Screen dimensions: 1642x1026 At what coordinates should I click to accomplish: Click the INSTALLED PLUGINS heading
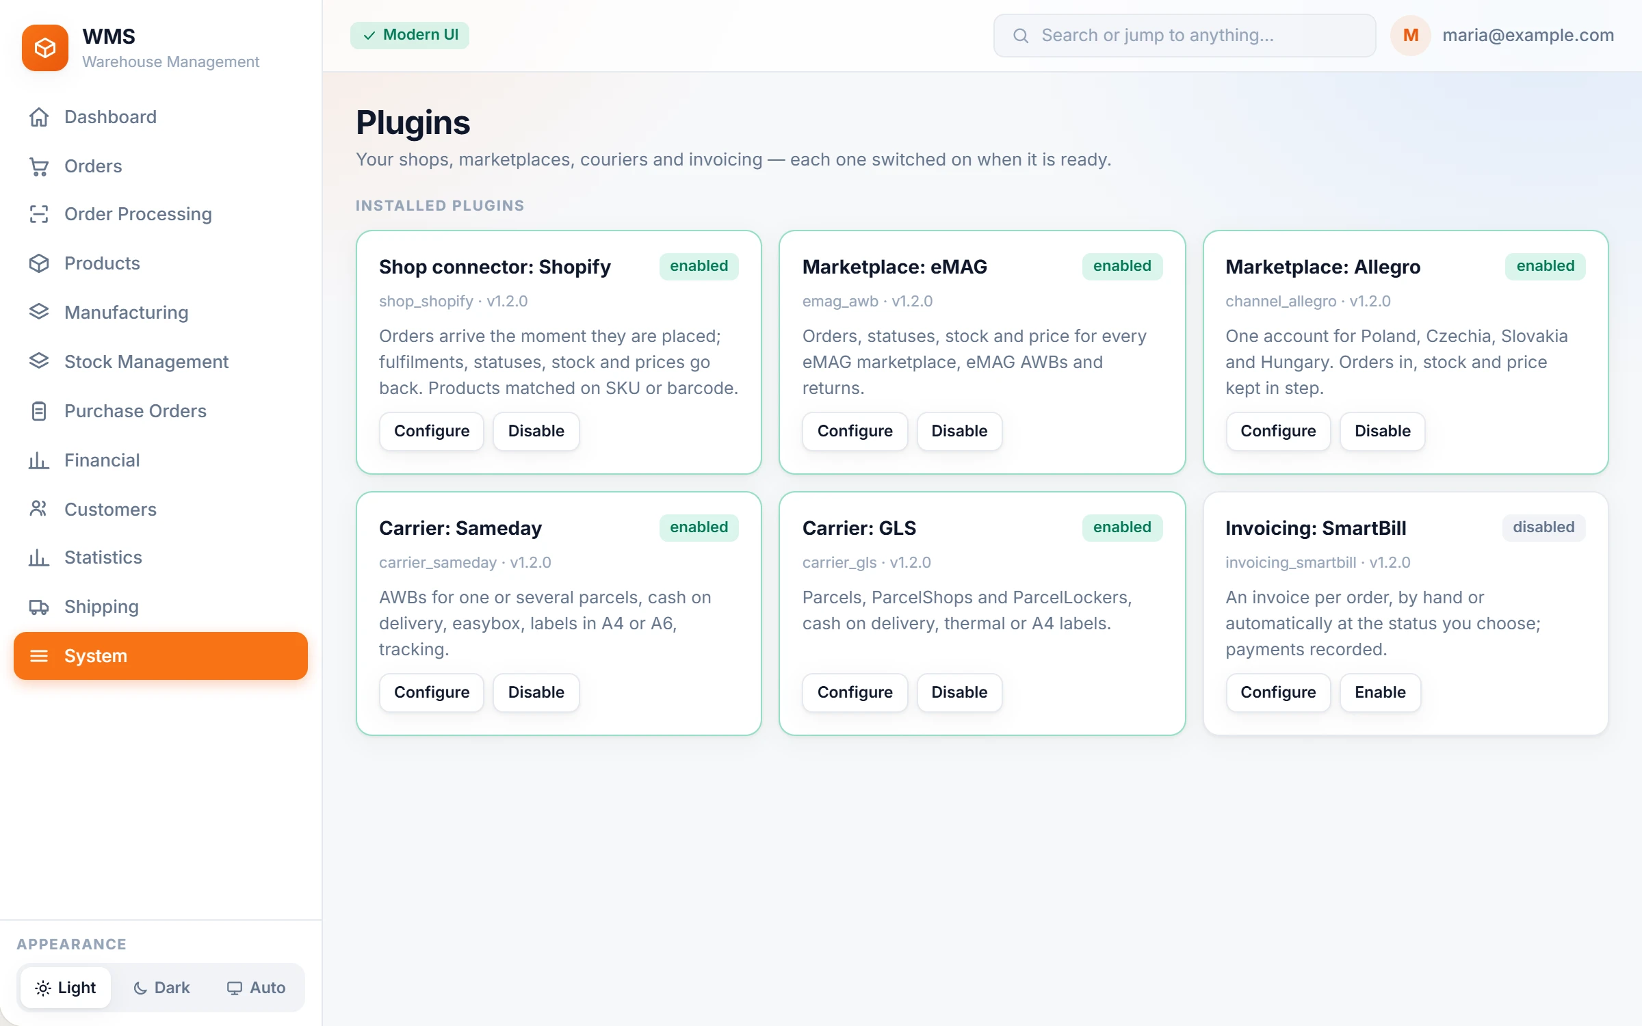[440, 205]
